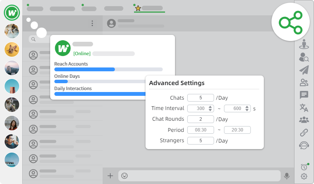
Task: Adjust the 300 seconds interval stepper
Action: [210, 108]
